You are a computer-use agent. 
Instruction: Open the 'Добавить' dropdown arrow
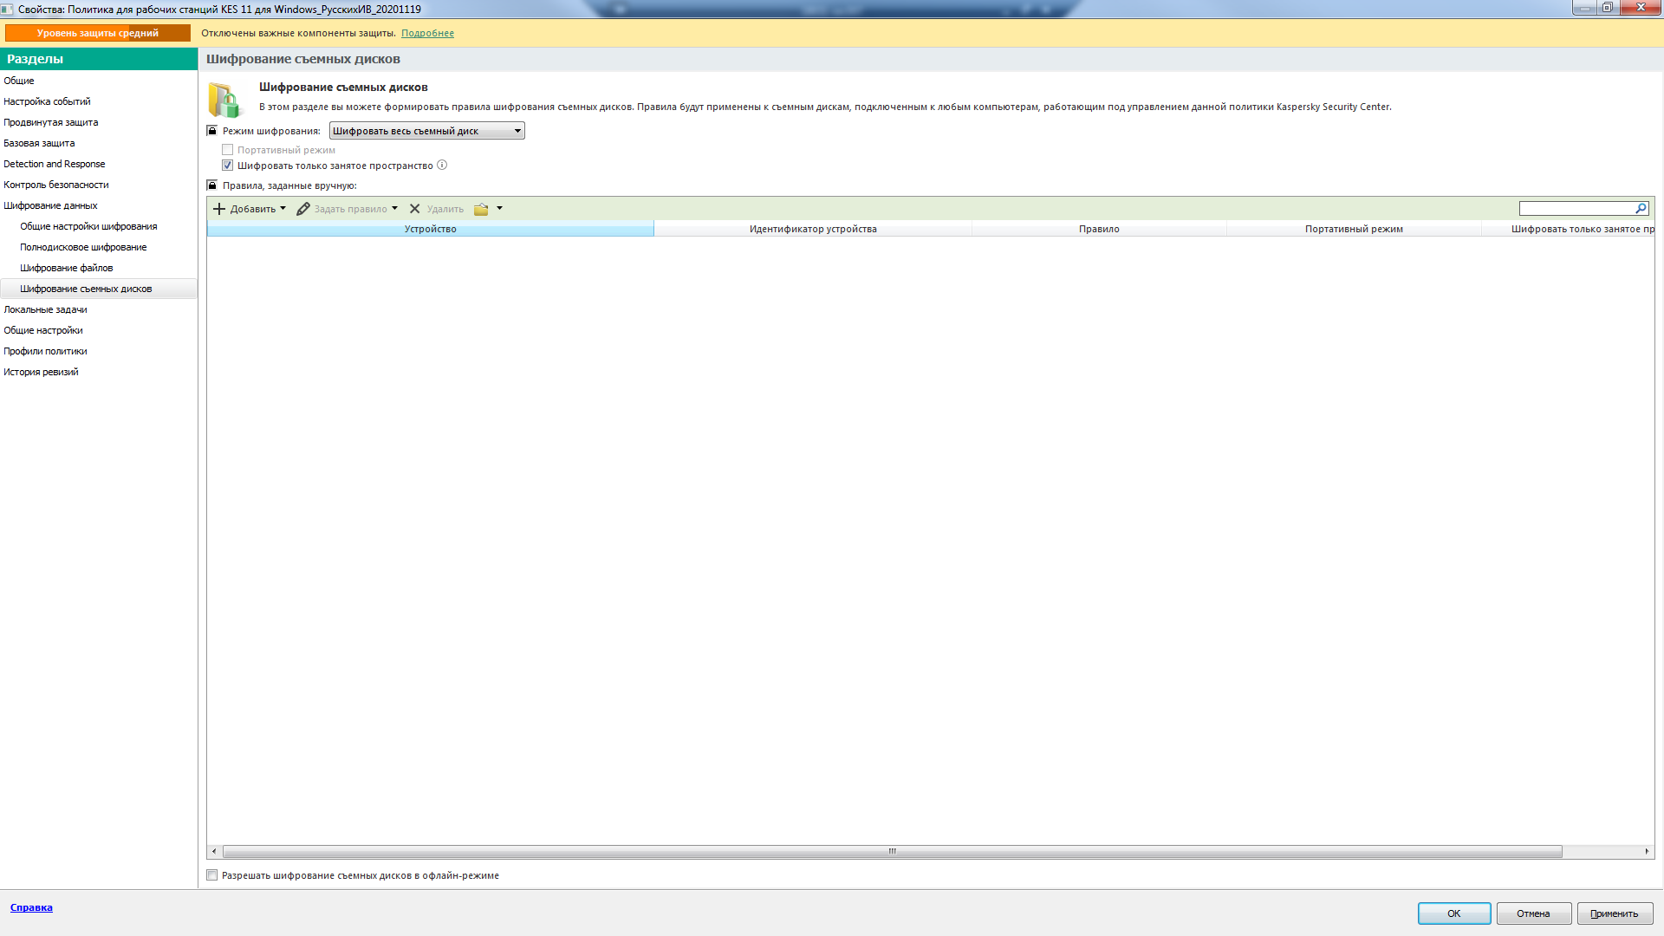tap(283, 209)
